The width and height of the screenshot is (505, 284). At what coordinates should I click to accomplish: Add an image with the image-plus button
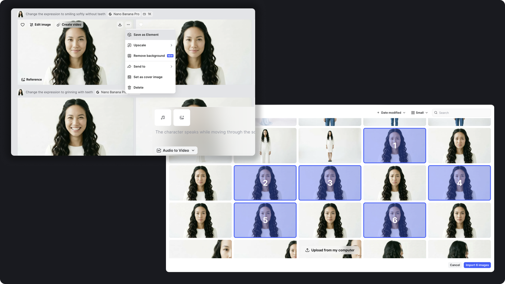(x=182, y=118)
